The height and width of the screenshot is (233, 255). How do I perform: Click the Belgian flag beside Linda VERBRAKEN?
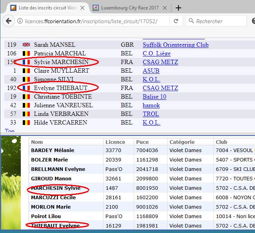[26, 114]
